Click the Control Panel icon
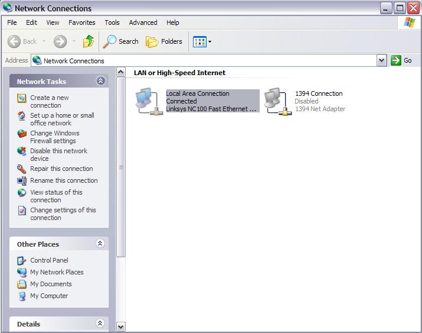Screen dimensions: 422x333 pyautogui.click(x=21, y=260)
